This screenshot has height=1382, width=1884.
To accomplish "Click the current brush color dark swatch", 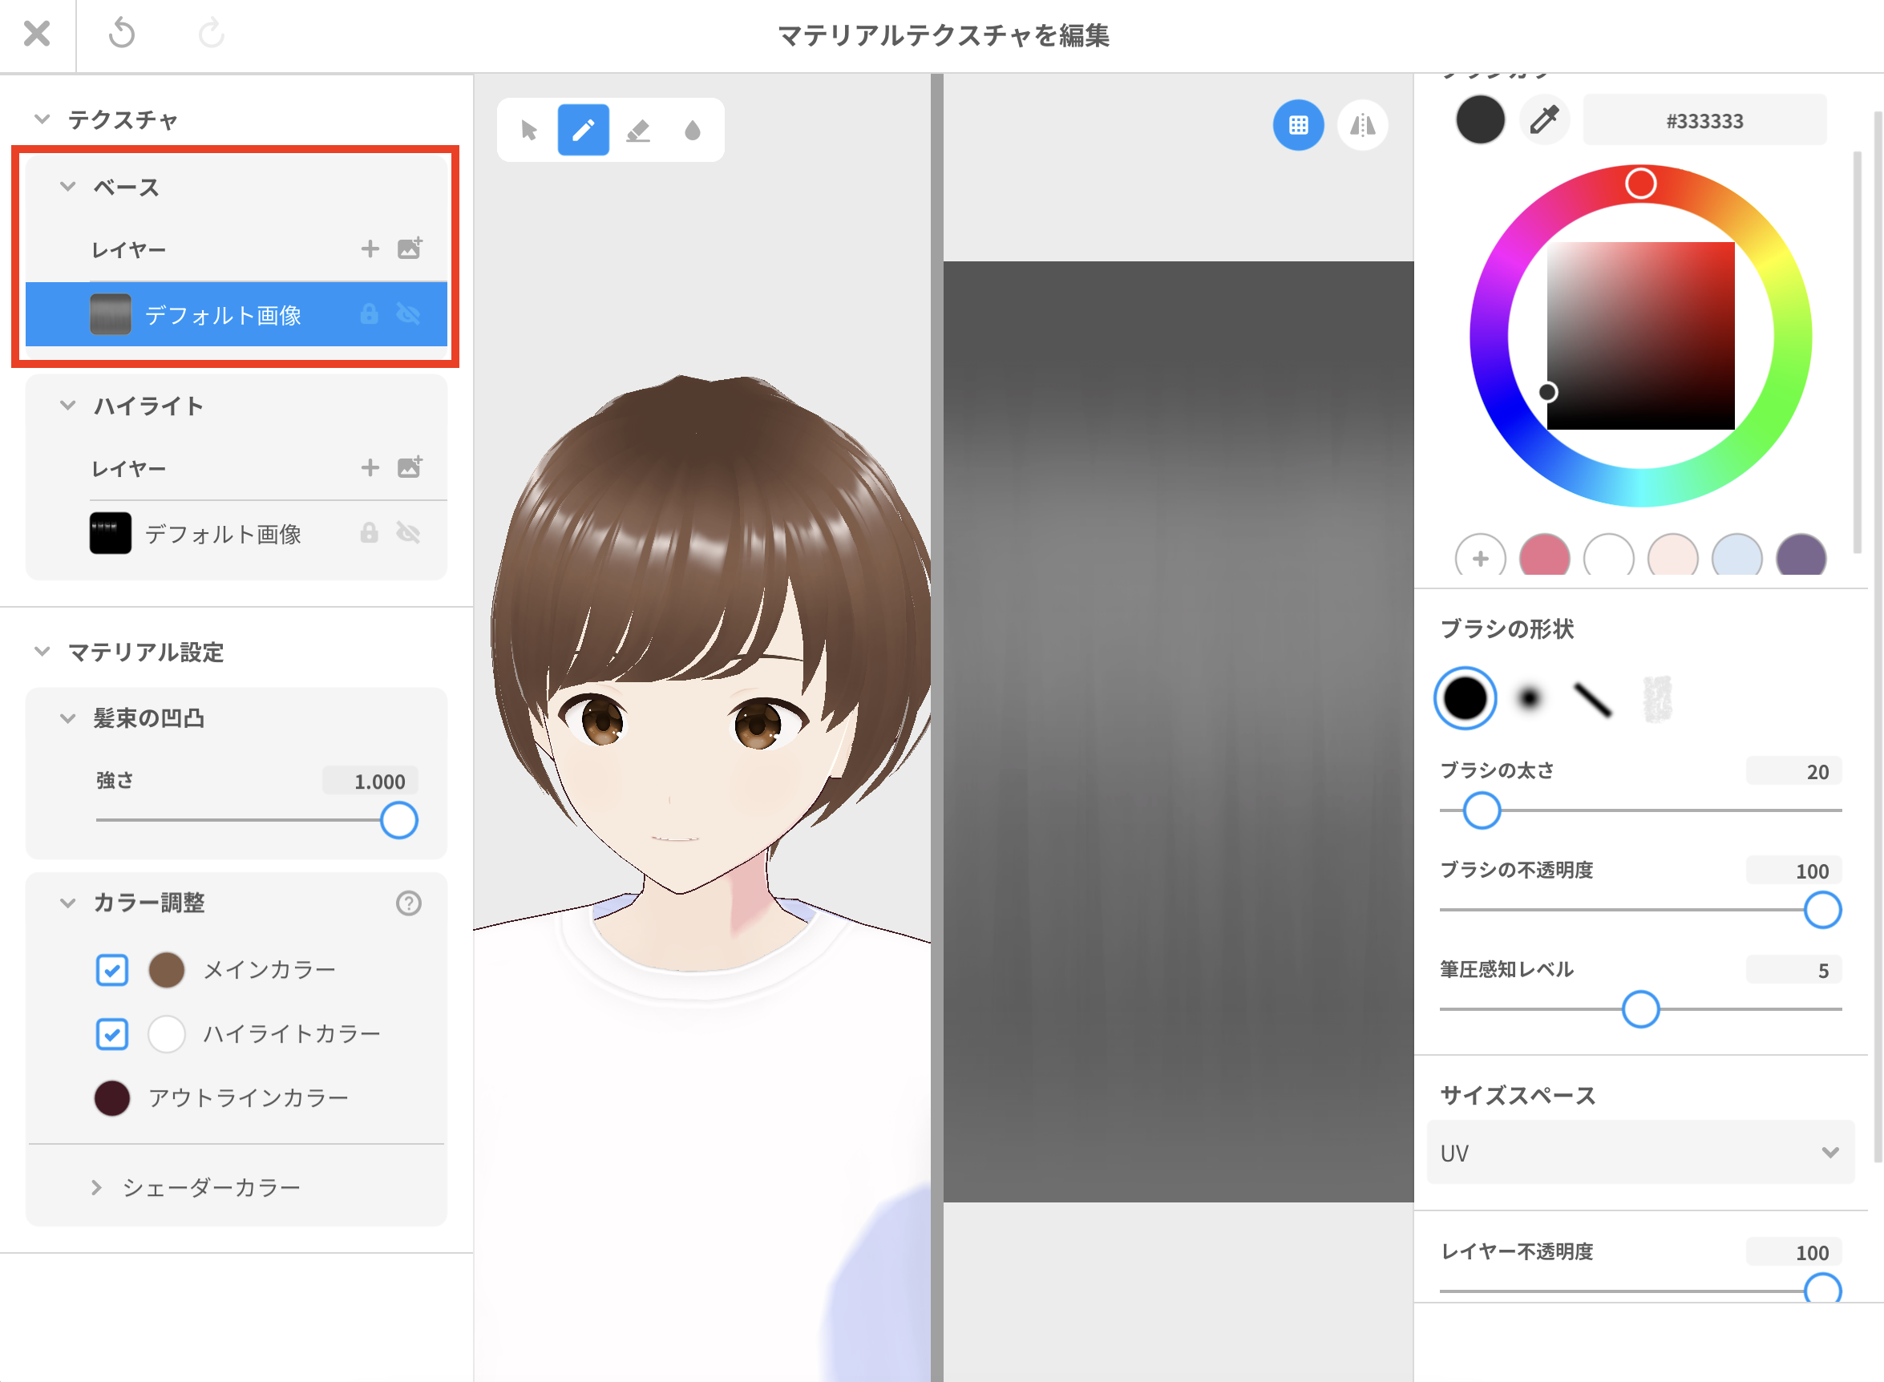I will [x=1479, y=119].
